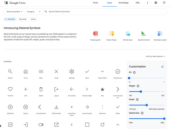The width and height of the screenshot is (172, 129).
Task: Open the GitHub repo link
Action: pyautogui.click(x=128, y=36)
